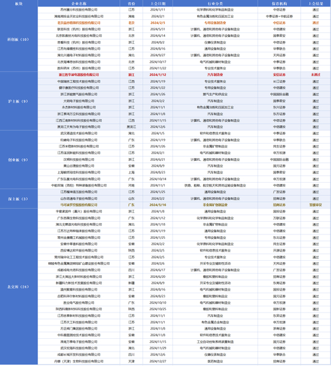Select the 创业板（9）section cell
Screen dimensions: 331x366
pyautogui.click(x=19, y=160)
